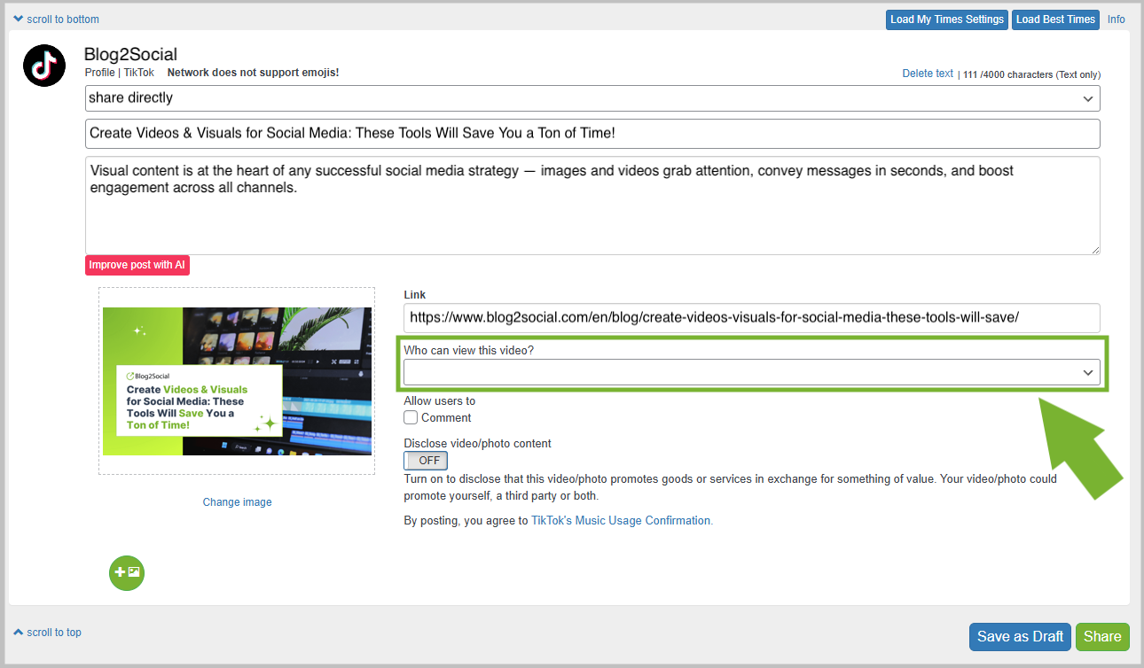Open TikTok's Music Usage Confirmation link
This screenshot has width=1144, height=668.
(622, 521)
